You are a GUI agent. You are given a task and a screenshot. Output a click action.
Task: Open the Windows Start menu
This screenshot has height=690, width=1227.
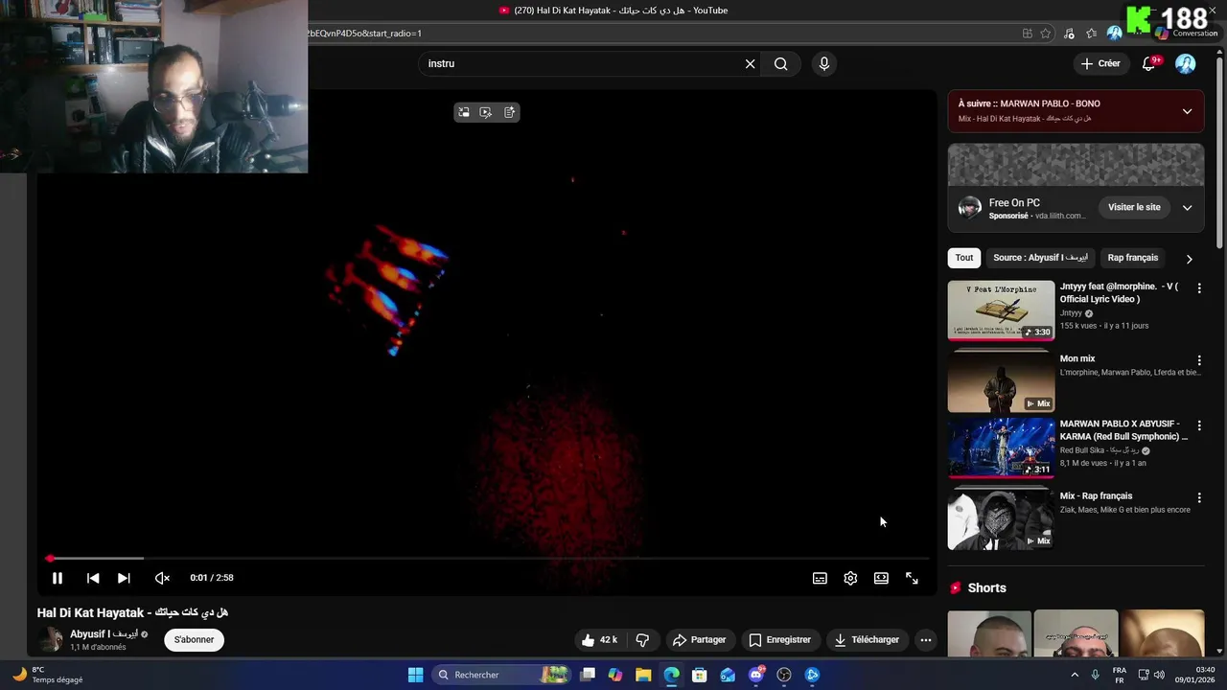coord(415,675)
